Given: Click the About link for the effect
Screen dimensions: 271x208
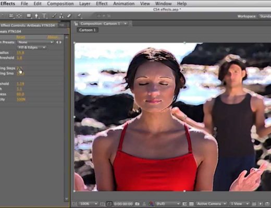Looking at the screenshot, I should point(54,37).
